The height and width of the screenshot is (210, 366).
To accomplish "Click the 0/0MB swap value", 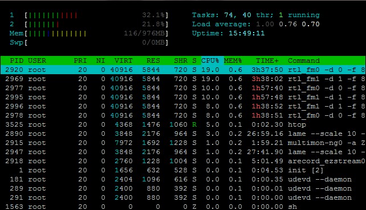I will pyautogui.click(x=153, y=43).
